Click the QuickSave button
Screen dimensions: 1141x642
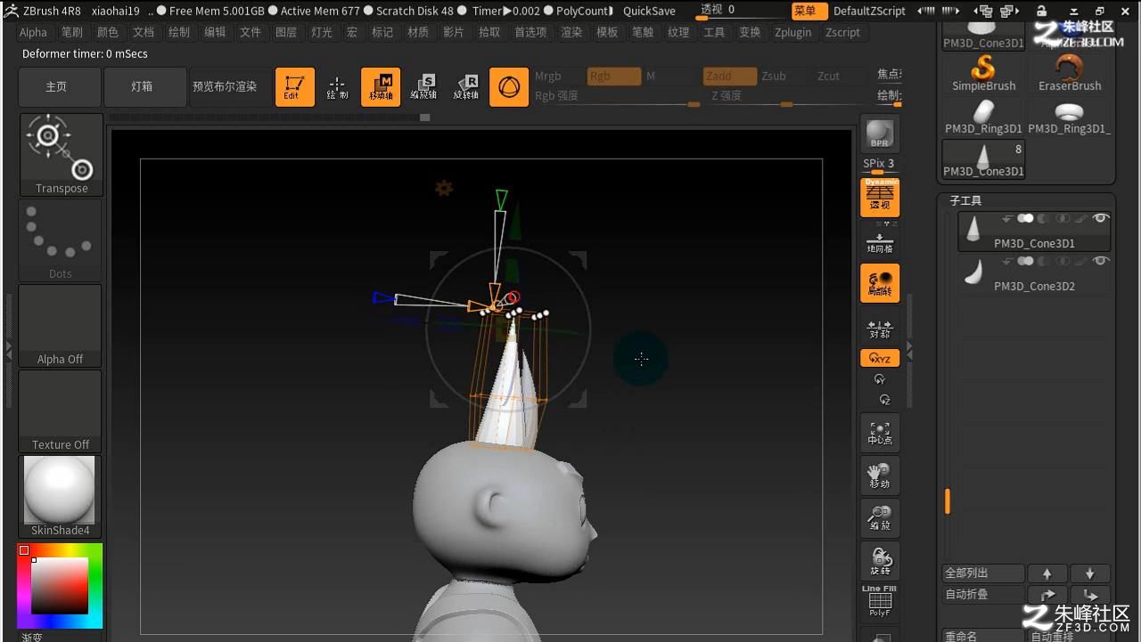click(x=649, y=11)
